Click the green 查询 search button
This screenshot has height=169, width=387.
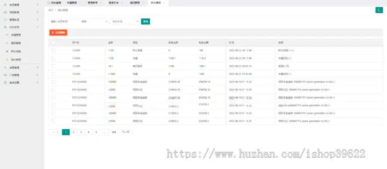pyautogui.click(x=146, y=21)
